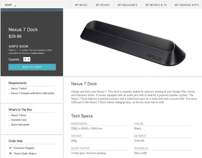Open MY MOVIES & TV
This screenshot has height=158, width=202.
156,5
